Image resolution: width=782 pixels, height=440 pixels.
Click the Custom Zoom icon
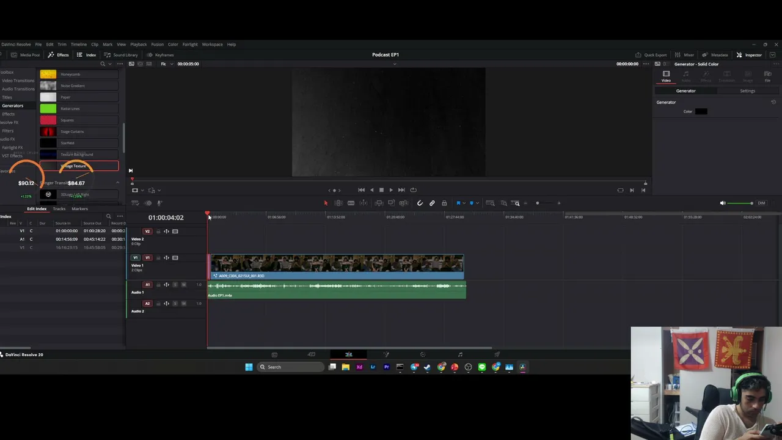(x=517, y=203)
